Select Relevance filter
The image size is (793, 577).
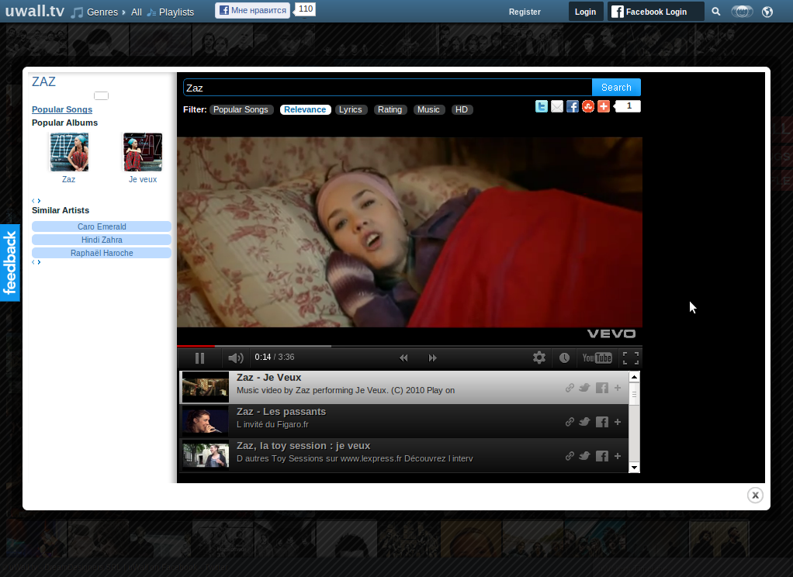point(305,109)
